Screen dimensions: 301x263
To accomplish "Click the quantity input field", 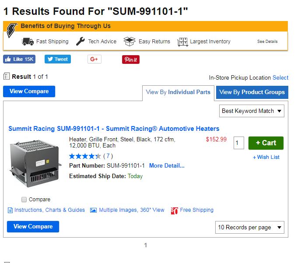I will point(238,143).
